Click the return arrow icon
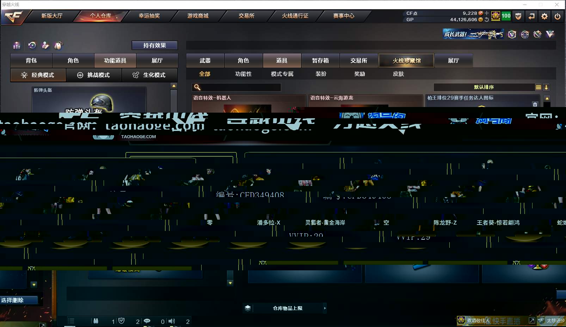The image size is (566, 327). [x=531, y=16]
